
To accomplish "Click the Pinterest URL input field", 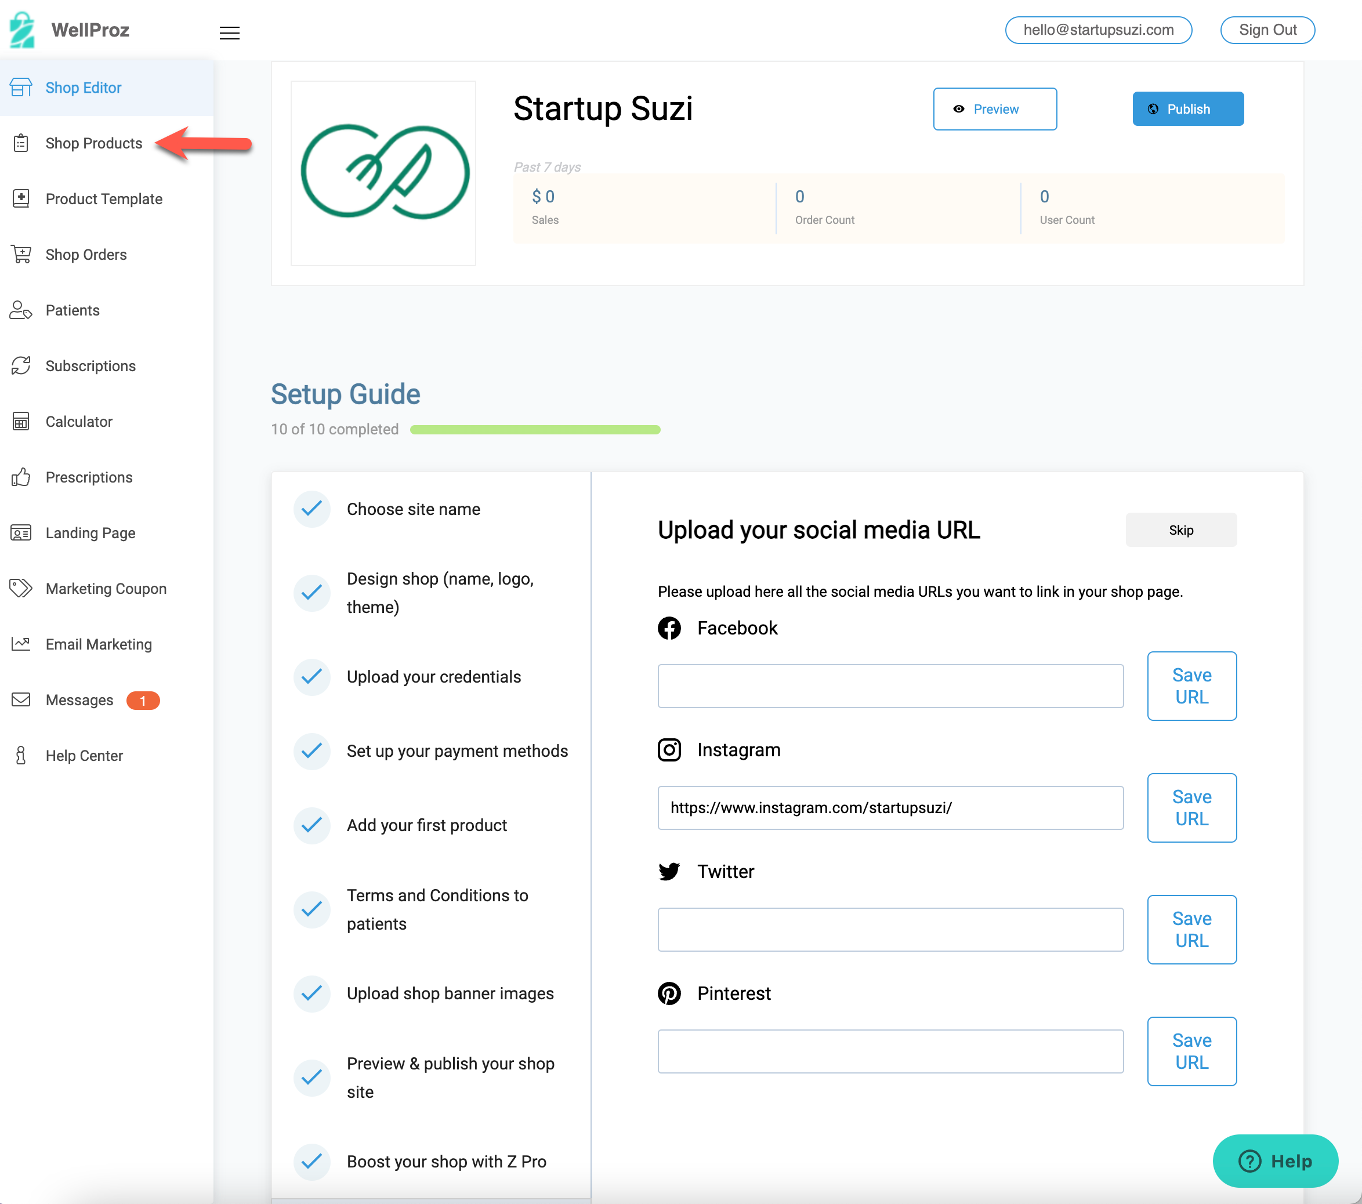I will (x=890, y=1051).
